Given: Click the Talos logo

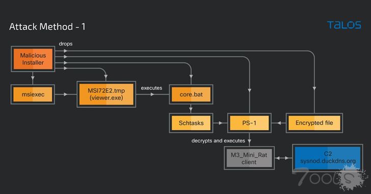Looking at the screenshot, I should (x=344, y=25).
